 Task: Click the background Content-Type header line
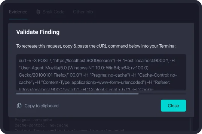coord(69,130)
